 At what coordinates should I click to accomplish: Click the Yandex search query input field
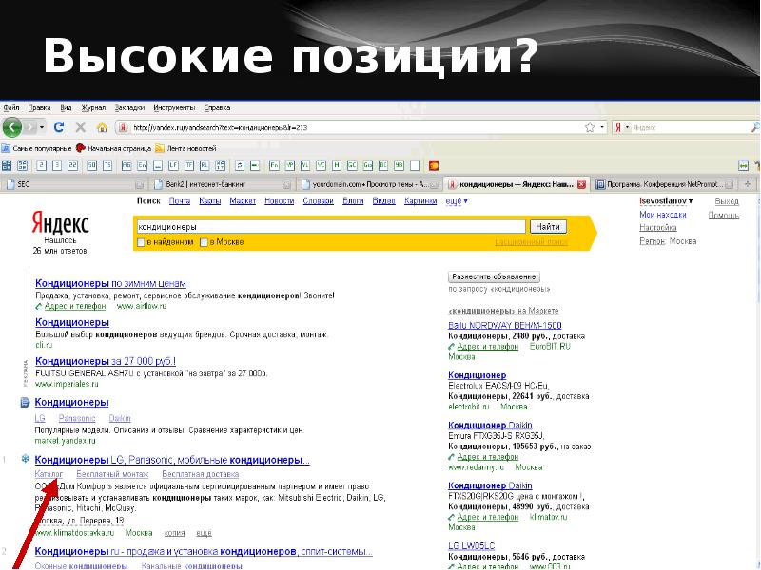330,227
